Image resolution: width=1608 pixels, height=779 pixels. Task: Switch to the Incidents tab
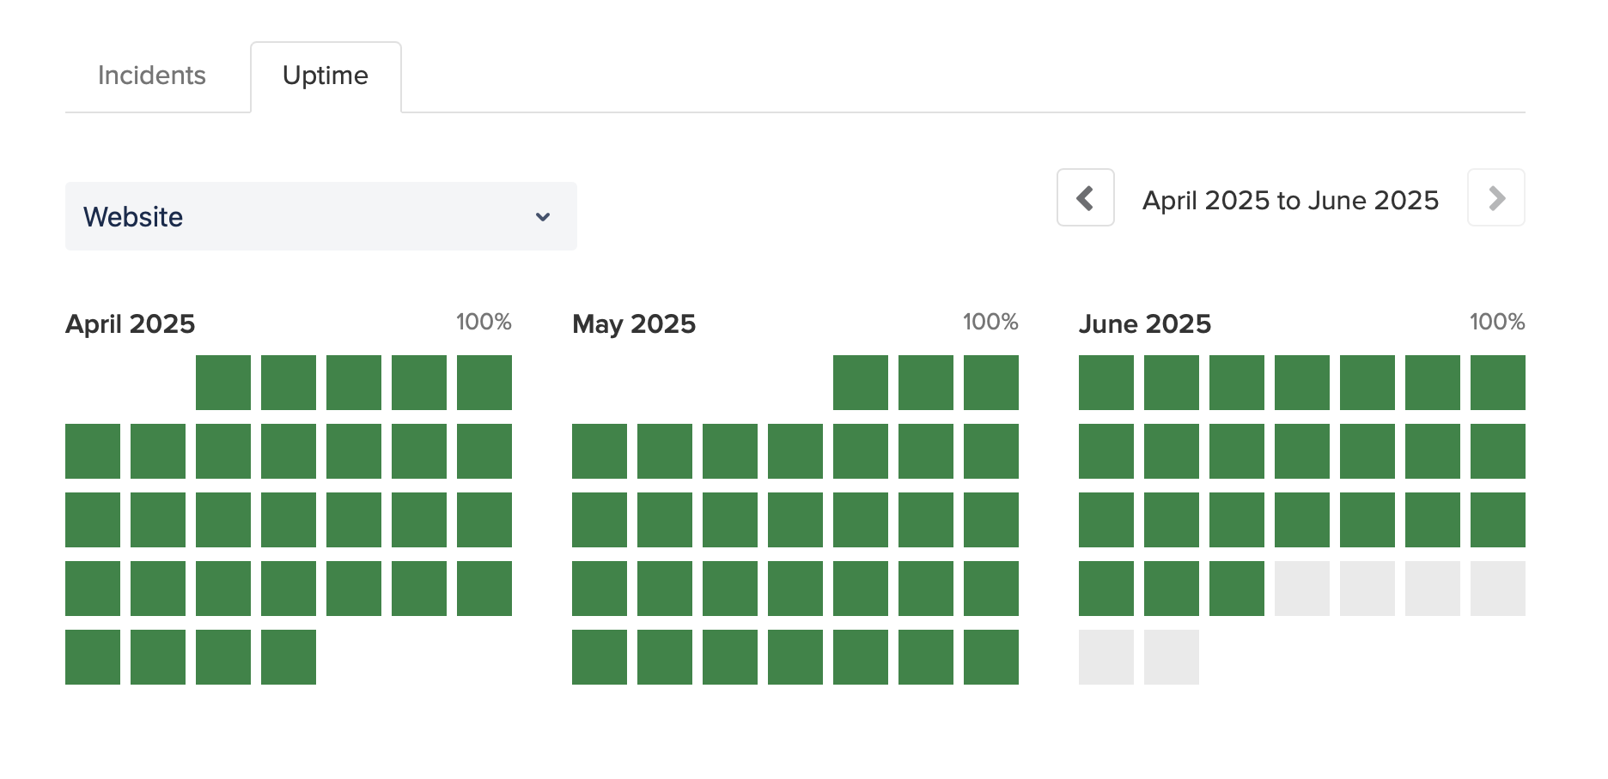click(x=152, y=75)
